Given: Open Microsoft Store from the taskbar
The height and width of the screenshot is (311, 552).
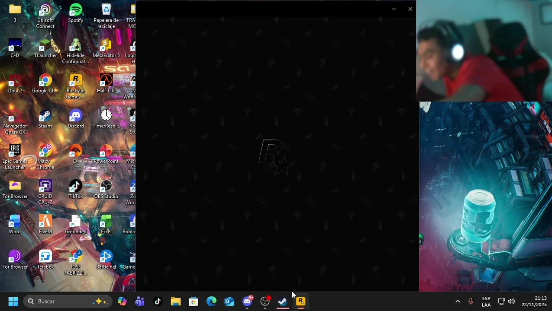Looking at the screenshot, I should (x=194, y=301).
